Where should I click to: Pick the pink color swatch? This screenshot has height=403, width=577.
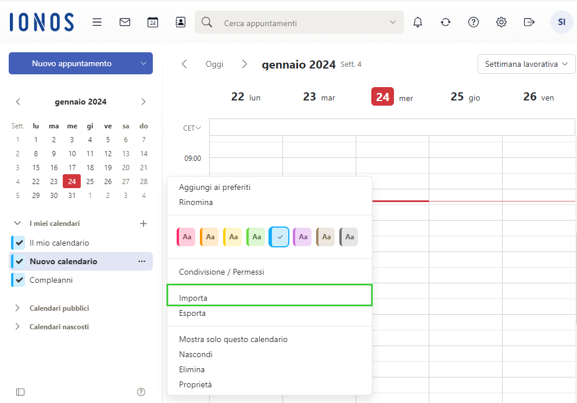186,237
